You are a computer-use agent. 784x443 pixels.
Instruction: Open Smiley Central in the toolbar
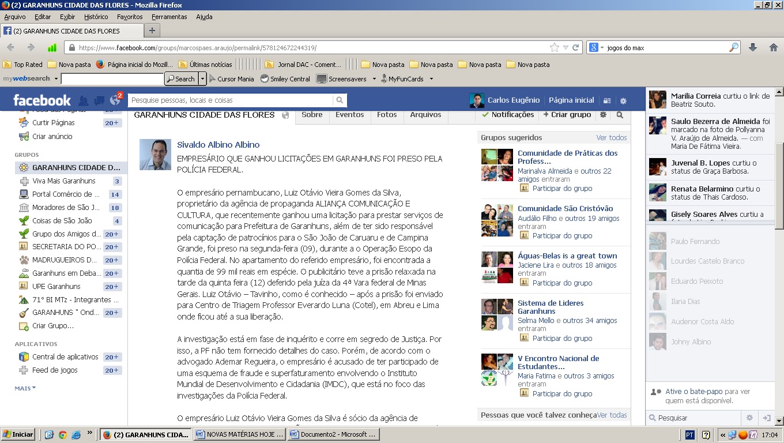pos(285,78)
